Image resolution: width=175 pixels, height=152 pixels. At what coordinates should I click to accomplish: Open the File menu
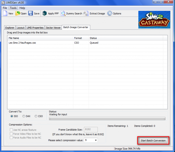tap(5, 8)
